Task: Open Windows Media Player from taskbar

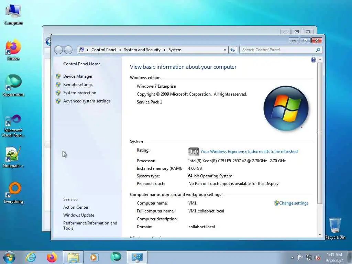Action: point(93,257)
